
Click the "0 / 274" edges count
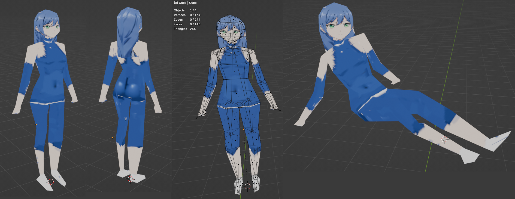point(195,20)
